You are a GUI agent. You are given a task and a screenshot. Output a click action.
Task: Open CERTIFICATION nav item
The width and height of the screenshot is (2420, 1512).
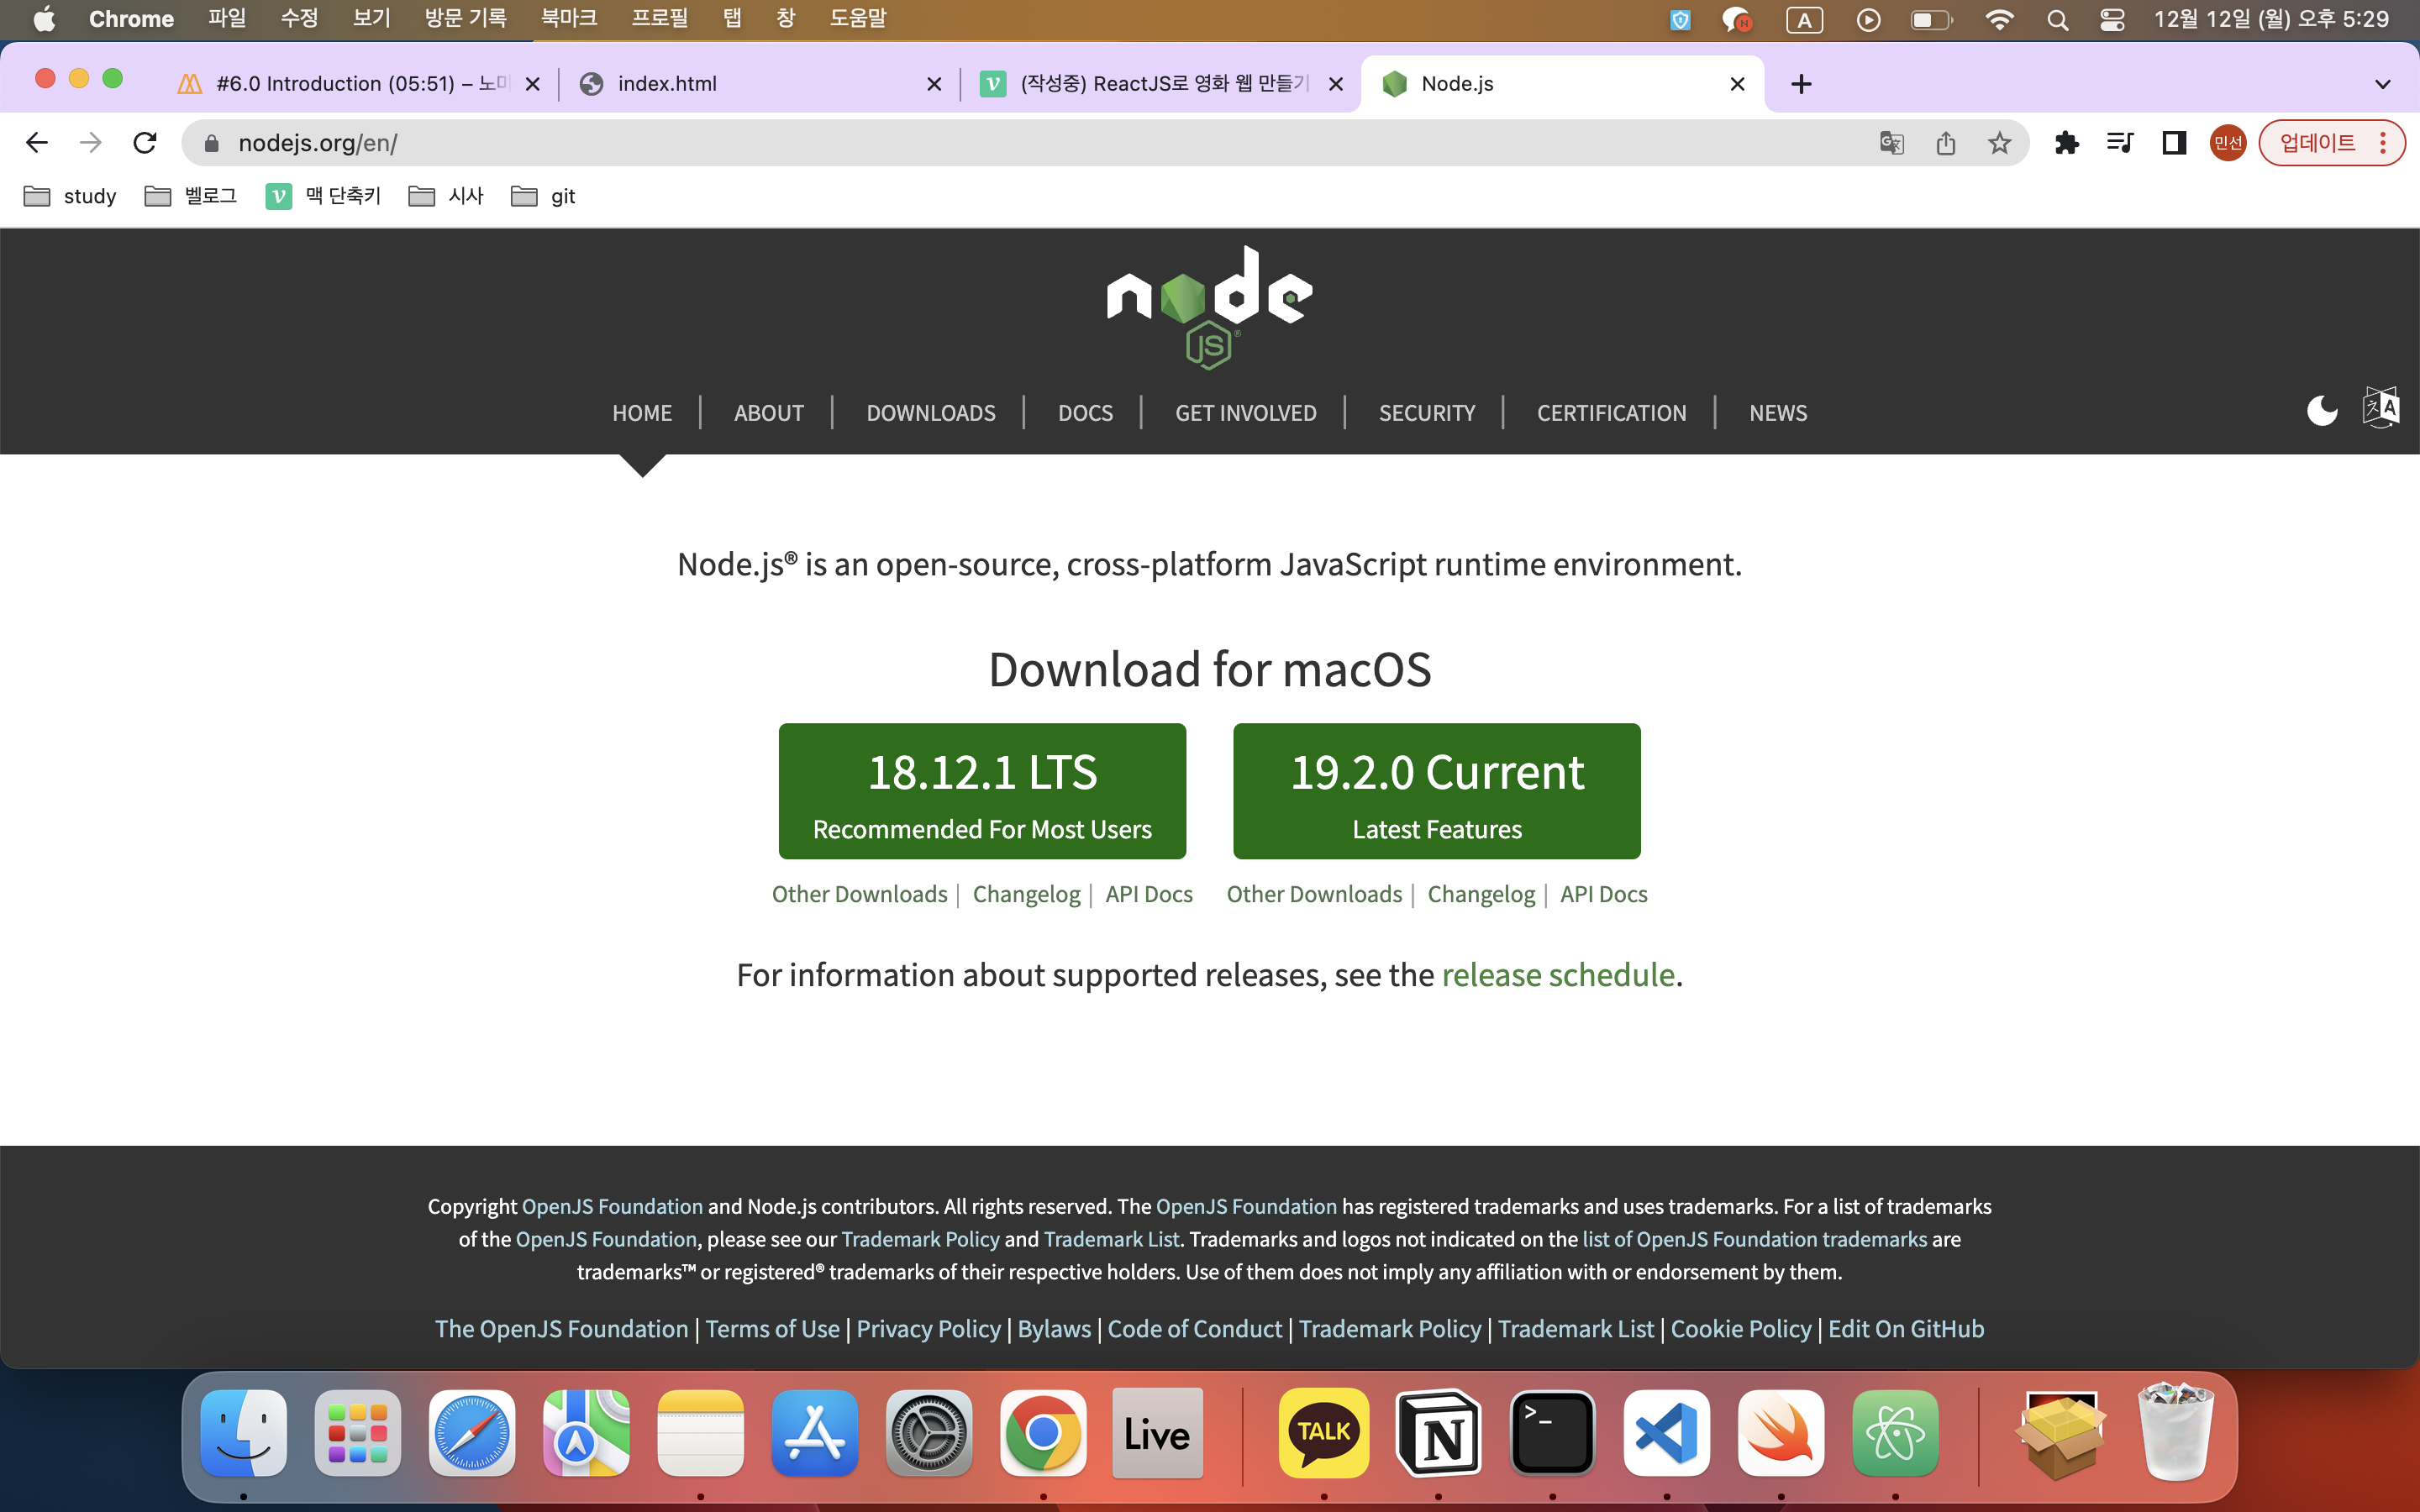1612,413
